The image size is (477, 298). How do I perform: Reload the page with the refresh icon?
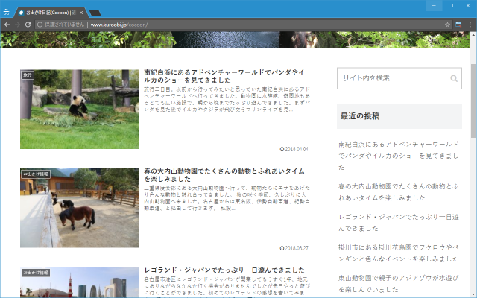pyautogui.click(x=28, y=25)
